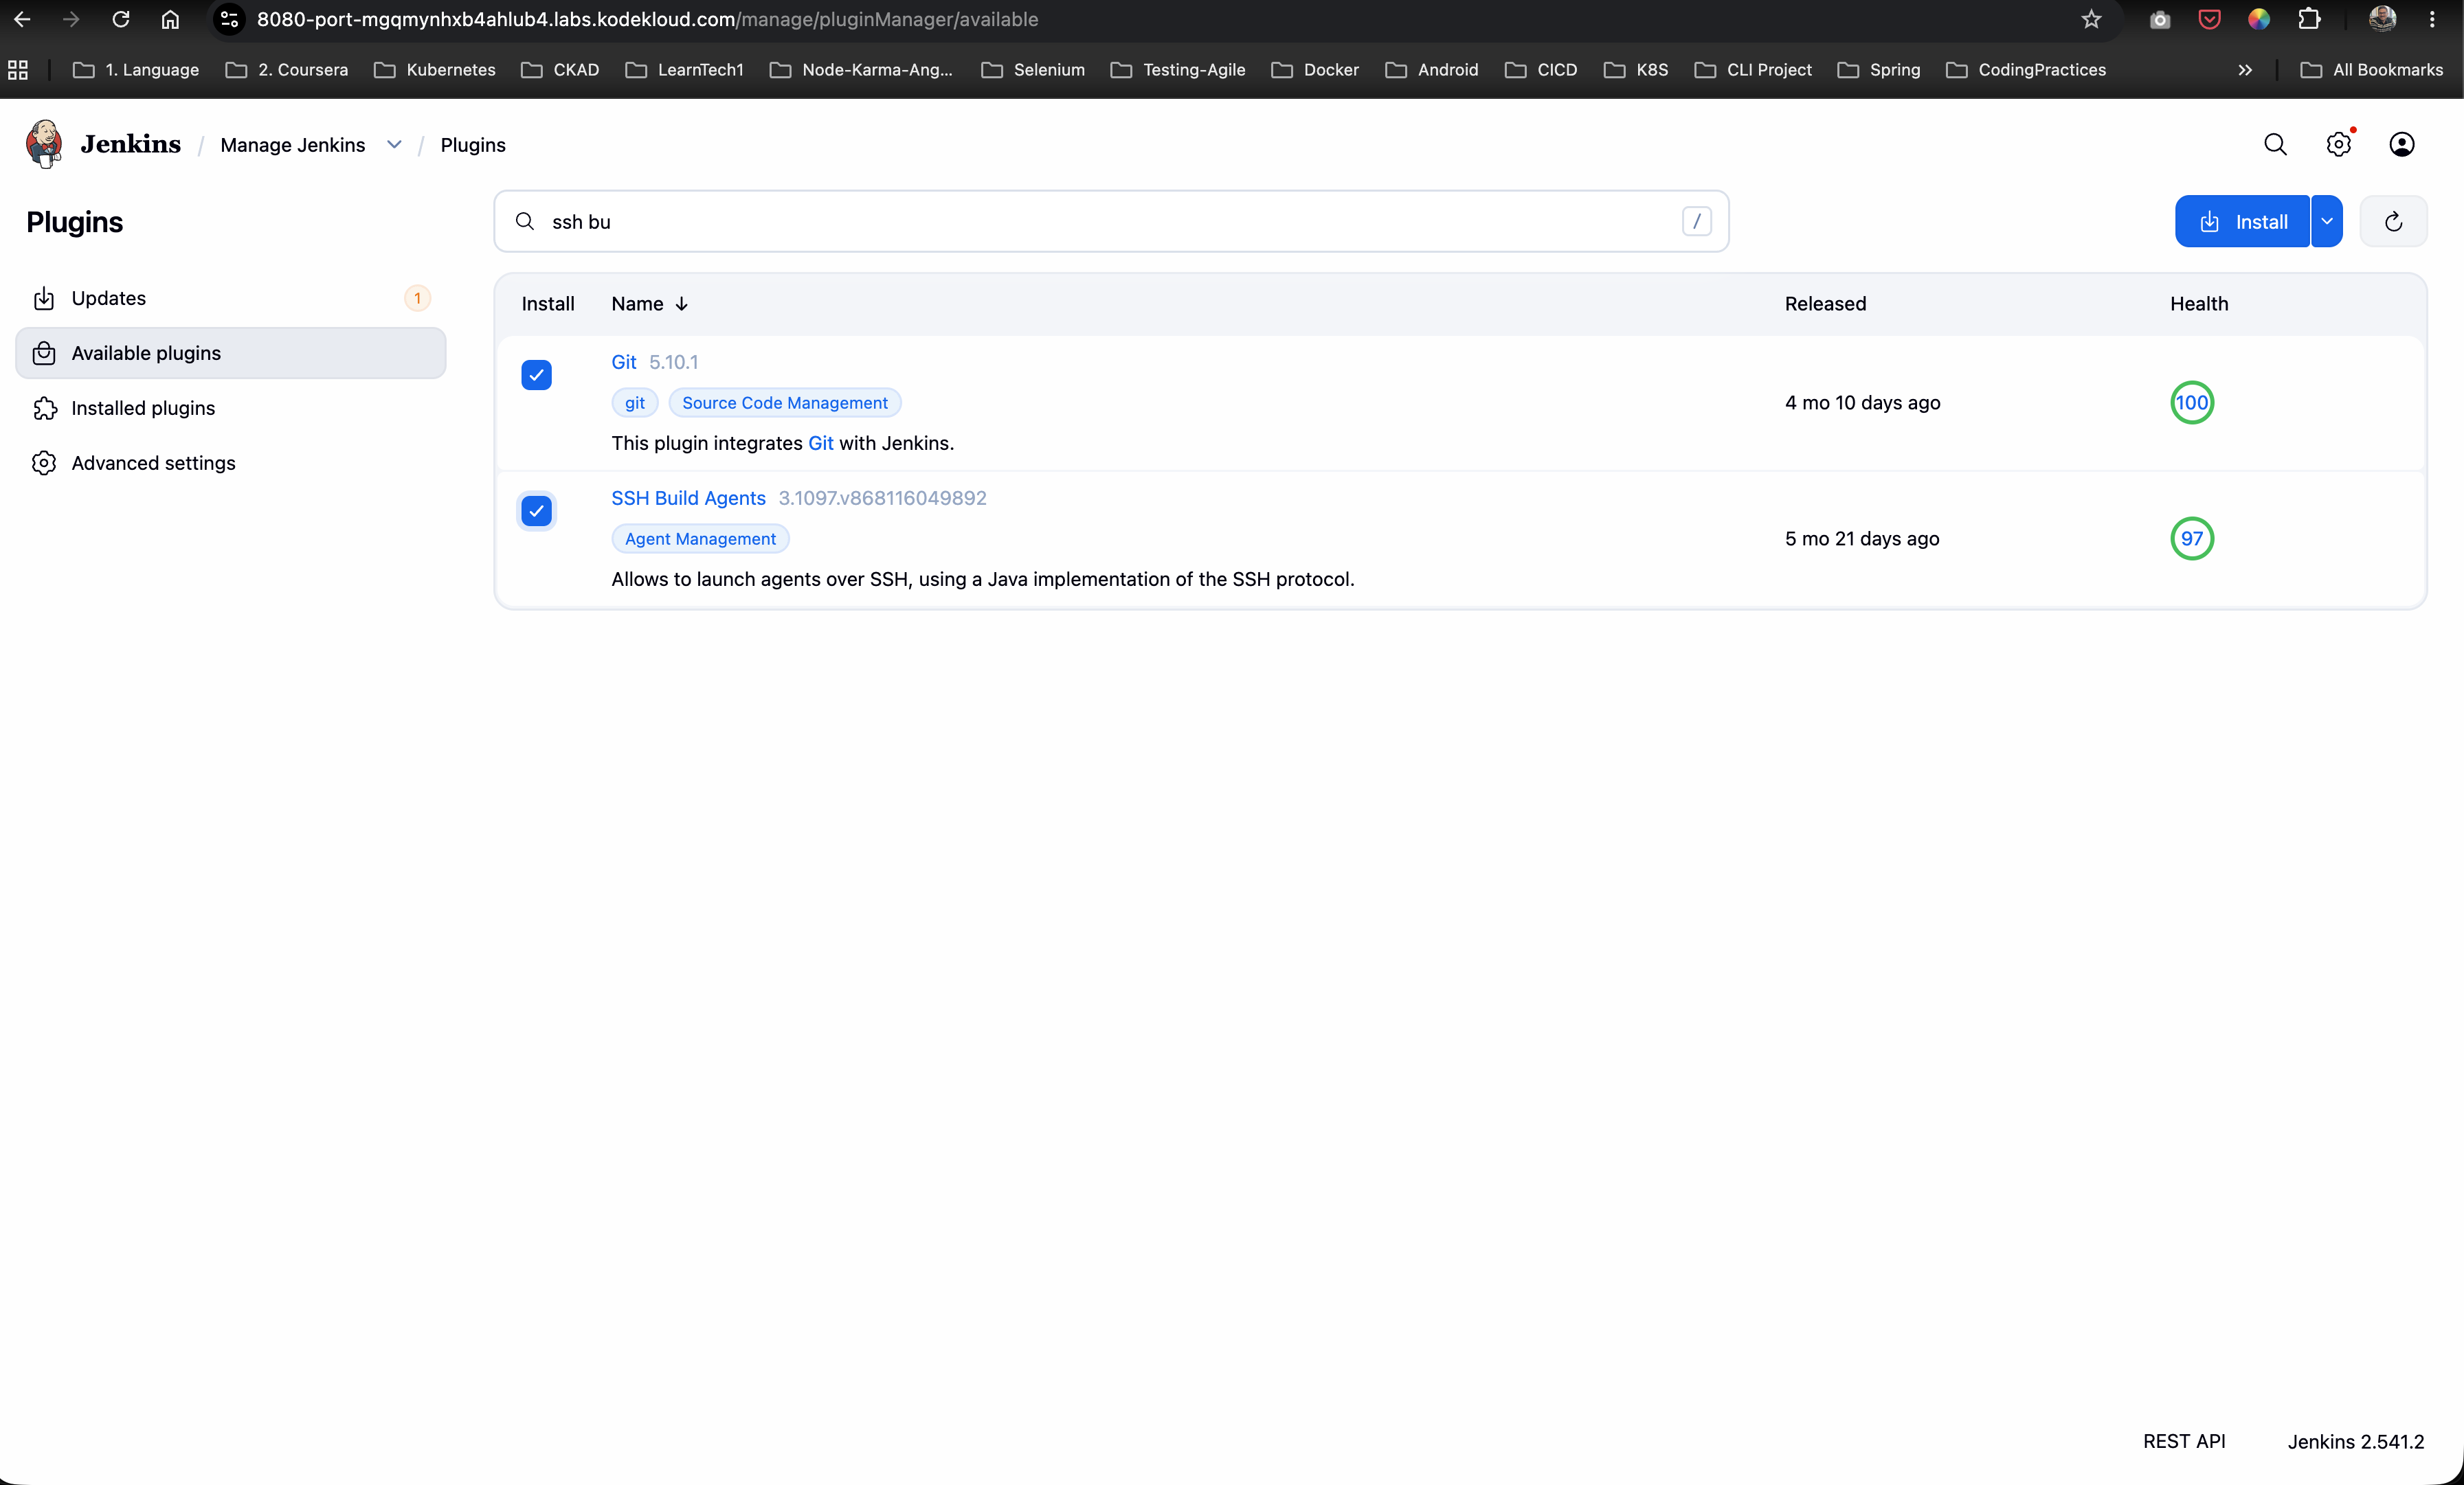2464x1485 pixels.
Task: Click the inline Git link in plugin description
Action: (820, 443)
